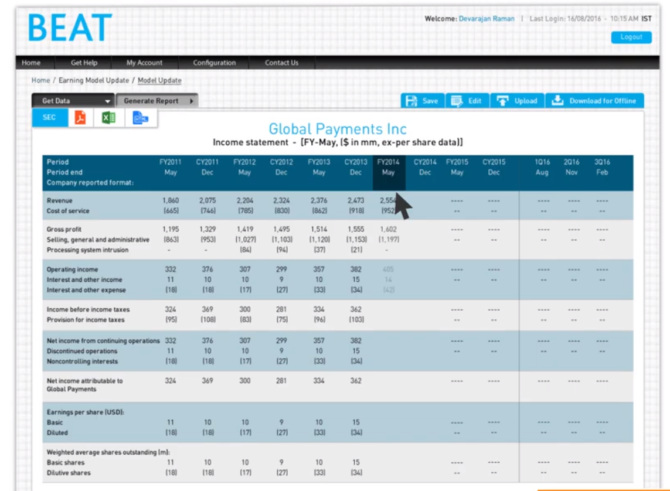The image size is (670, 491).
Task: Select the 2Q16 Nov column header
Action: [x=572, y=168]
